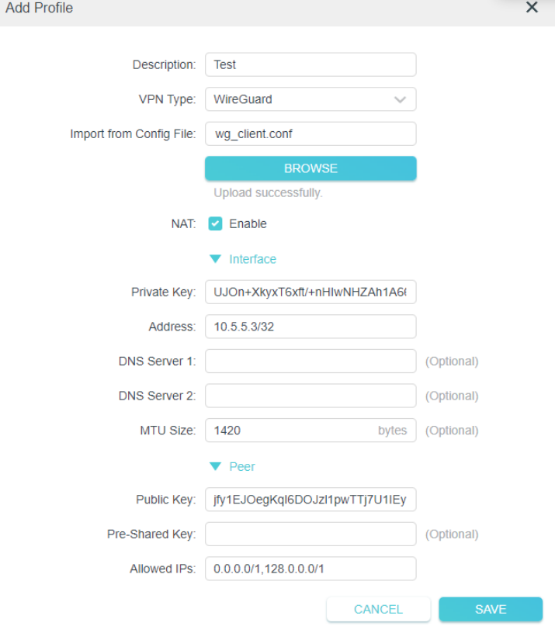Screen dimensions: 555x633
Task: Click inside the Description field
Action: (310, 64)
